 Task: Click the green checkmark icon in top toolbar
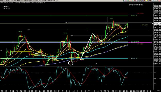tap(128, 1)
